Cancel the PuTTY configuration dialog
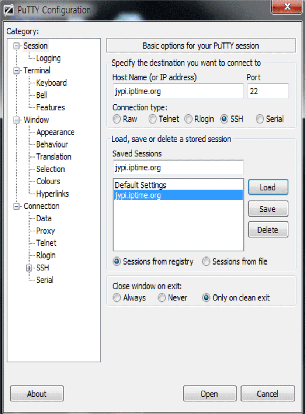 click(268, 394)
